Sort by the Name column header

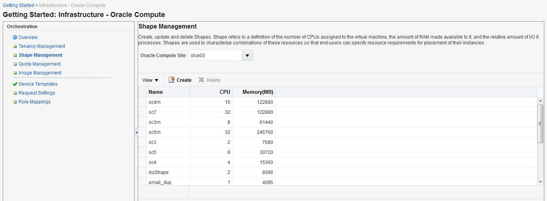168,92
